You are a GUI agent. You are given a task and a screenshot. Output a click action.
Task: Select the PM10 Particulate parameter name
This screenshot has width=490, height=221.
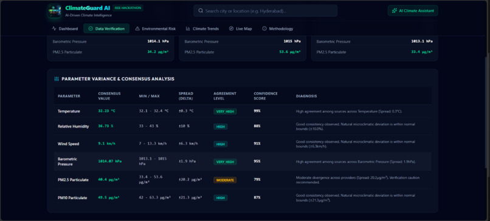tap(72, 197)
